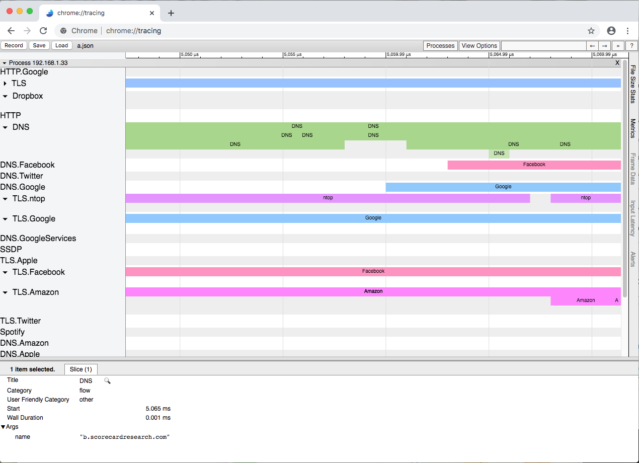Click the blue TLS track bar
Viewport: 639px width, 463px height.
(373, 83)
